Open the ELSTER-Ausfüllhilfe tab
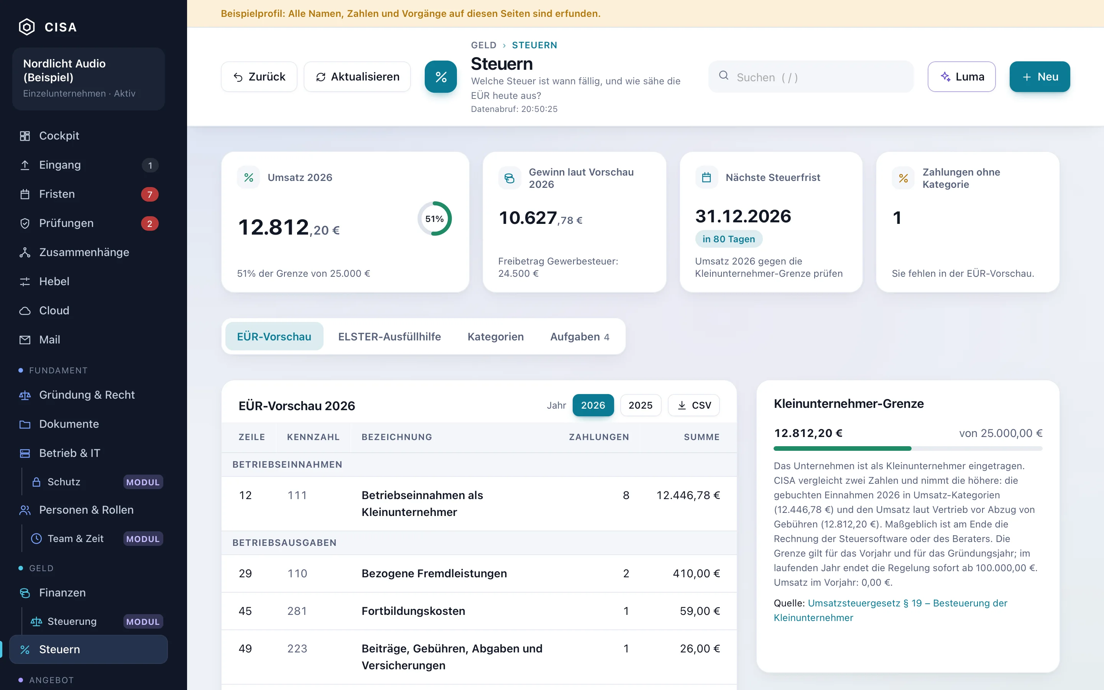The width and height of the screenshot is (1104, 690). coord(389,336)
